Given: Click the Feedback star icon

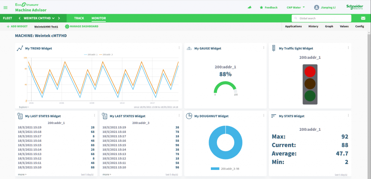Looking at the screenshot, I should 261,8.
